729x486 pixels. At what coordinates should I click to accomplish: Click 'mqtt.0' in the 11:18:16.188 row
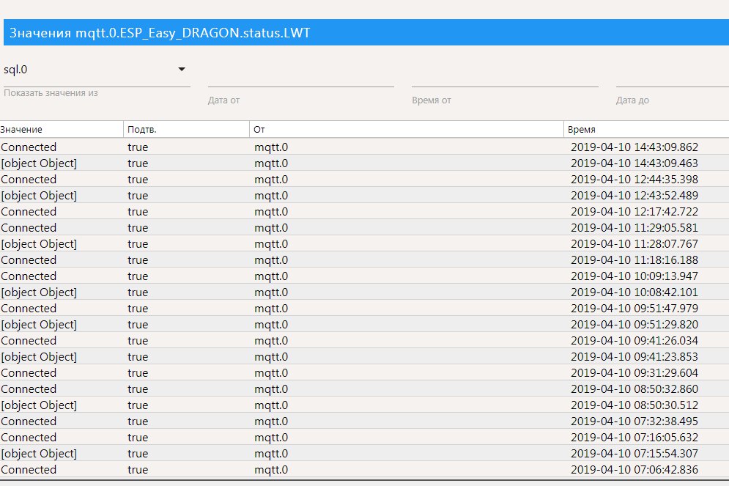tap(271, 260)
